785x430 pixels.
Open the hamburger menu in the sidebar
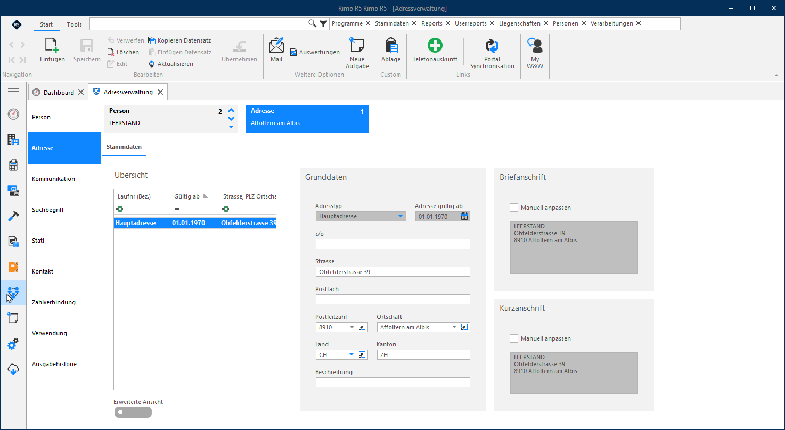point(13,92)
